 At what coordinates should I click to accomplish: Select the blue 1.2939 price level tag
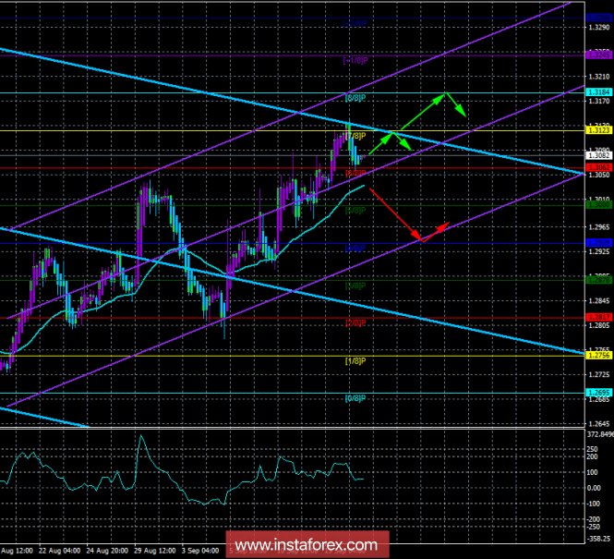[598, 243]
